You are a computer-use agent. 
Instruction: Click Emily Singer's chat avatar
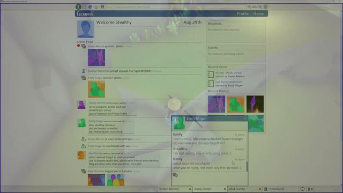(x=179, y=123)
